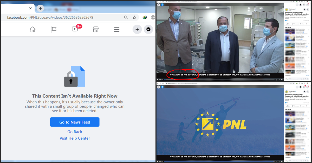Expand video to fullscreen in bottom-right window

(279, 161)
